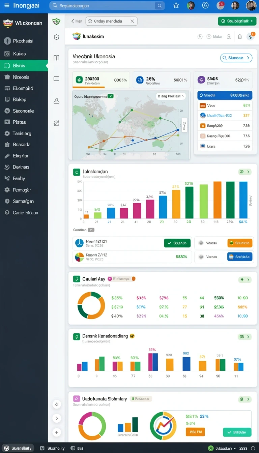
Task: Expand the Dulasckan dropdown in status bar
Action: click(222, 448)
